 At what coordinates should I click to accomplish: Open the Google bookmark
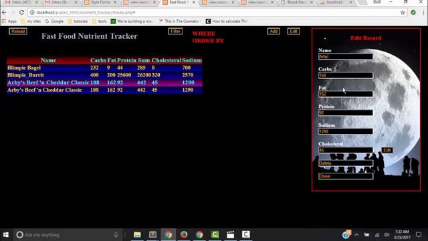(54, 21)
